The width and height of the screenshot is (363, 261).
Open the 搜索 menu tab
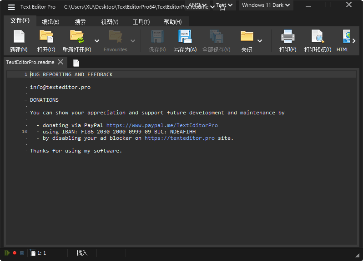[x=81, y=22]
